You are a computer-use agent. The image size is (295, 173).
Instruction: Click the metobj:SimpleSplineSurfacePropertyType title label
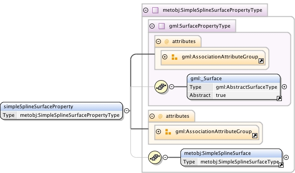pos(212,10)
